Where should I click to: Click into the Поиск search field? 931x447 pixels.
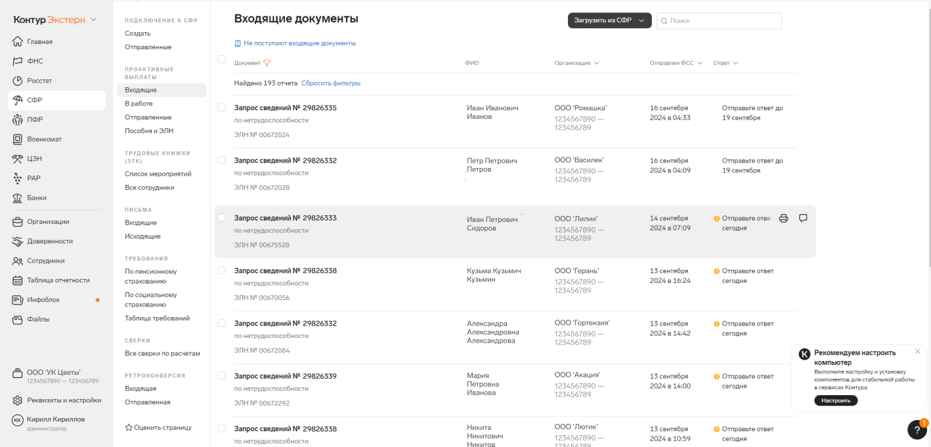point(722,21)
